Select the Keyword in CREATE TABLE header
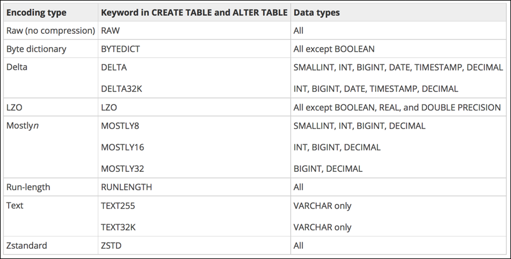This screenshot has width=511, height=259. click(194, 13)
